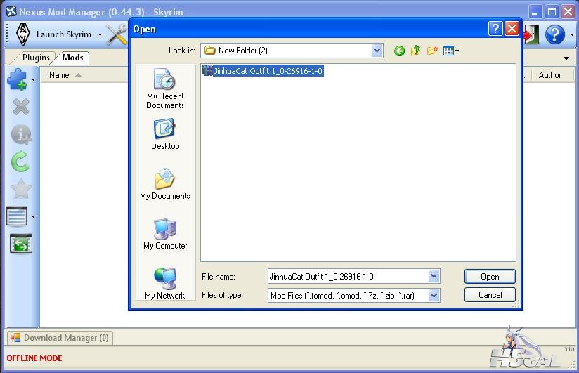
Task: Go to Desktop in places bar
Action: pyautogui.click(x=165, y=134)
